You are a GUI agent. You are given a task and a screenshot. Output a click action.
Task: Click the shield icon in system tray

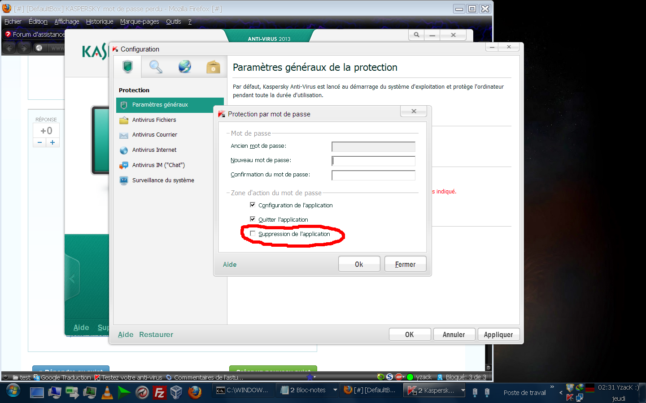[570, 388]
